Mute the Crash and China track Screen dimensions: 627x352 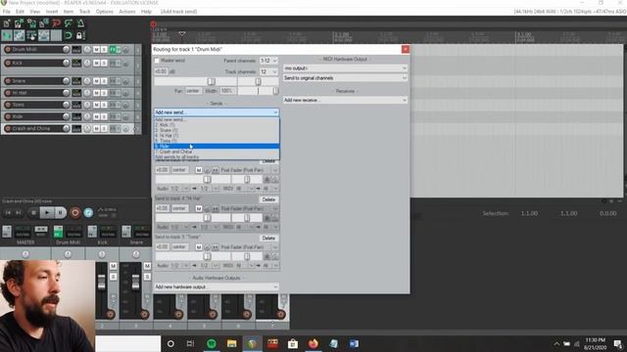click(96, 128)
